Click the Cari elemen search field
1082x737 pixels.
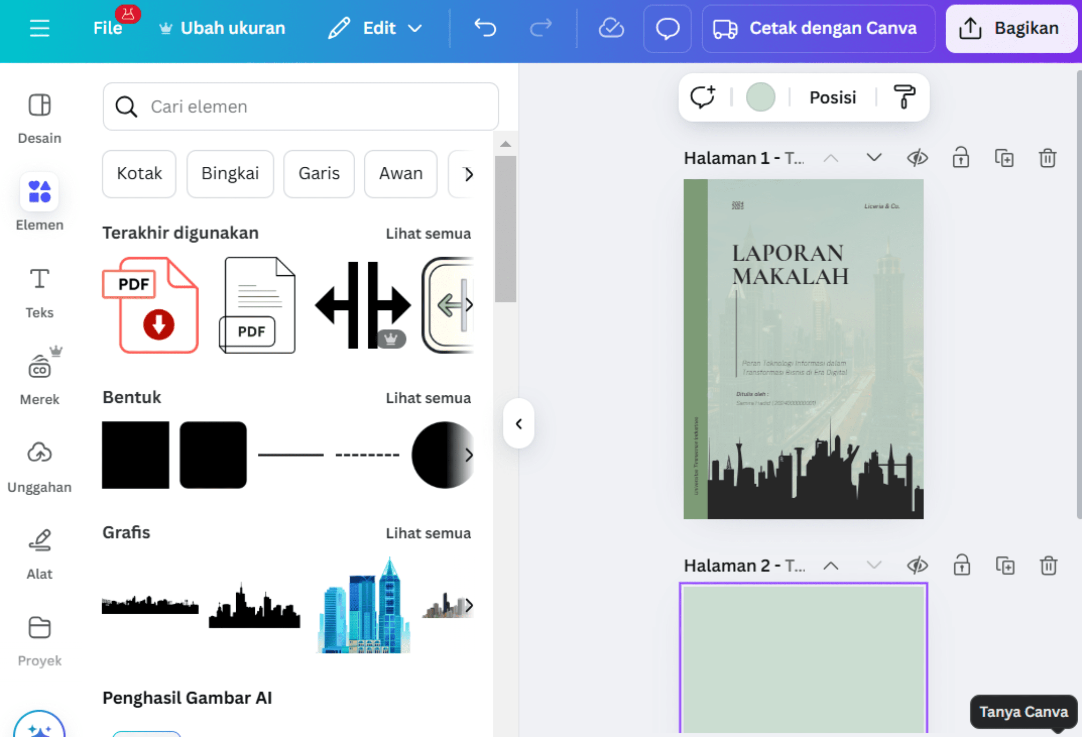pos(300,106)
